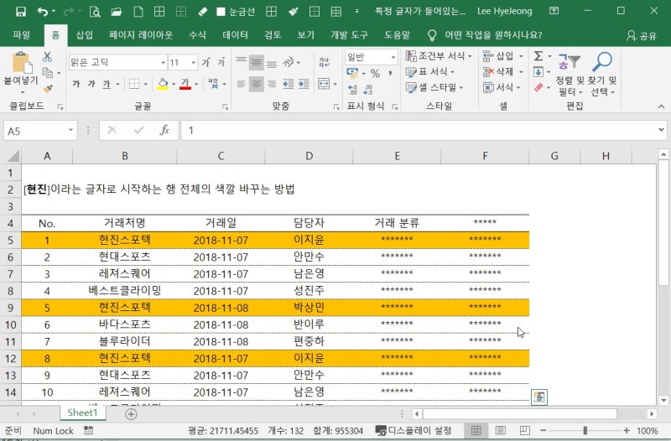This screenshot has width=671, height=441.
Task: Apply the yellow fill color bucket
Action: (x=163, y=84)
